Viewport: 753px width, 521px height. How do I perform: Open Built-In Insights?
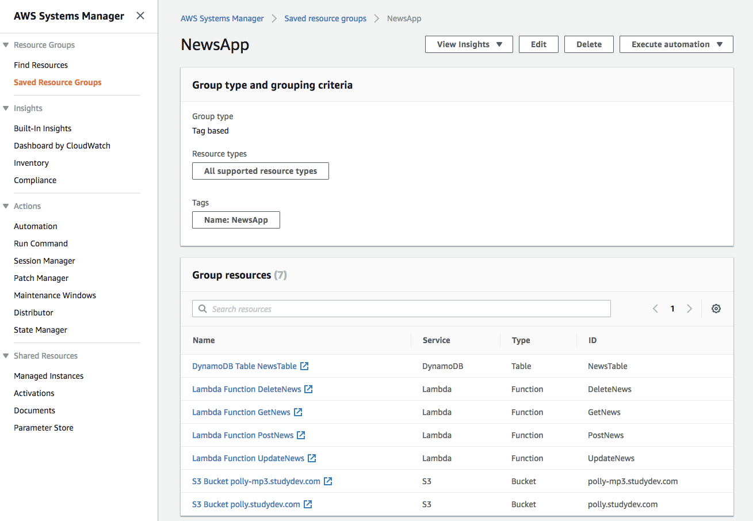coord(43,128)
